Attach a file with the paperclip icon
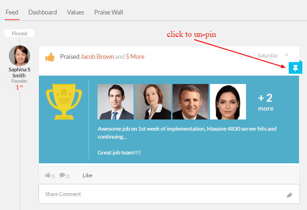 click(x=289, y=195)
